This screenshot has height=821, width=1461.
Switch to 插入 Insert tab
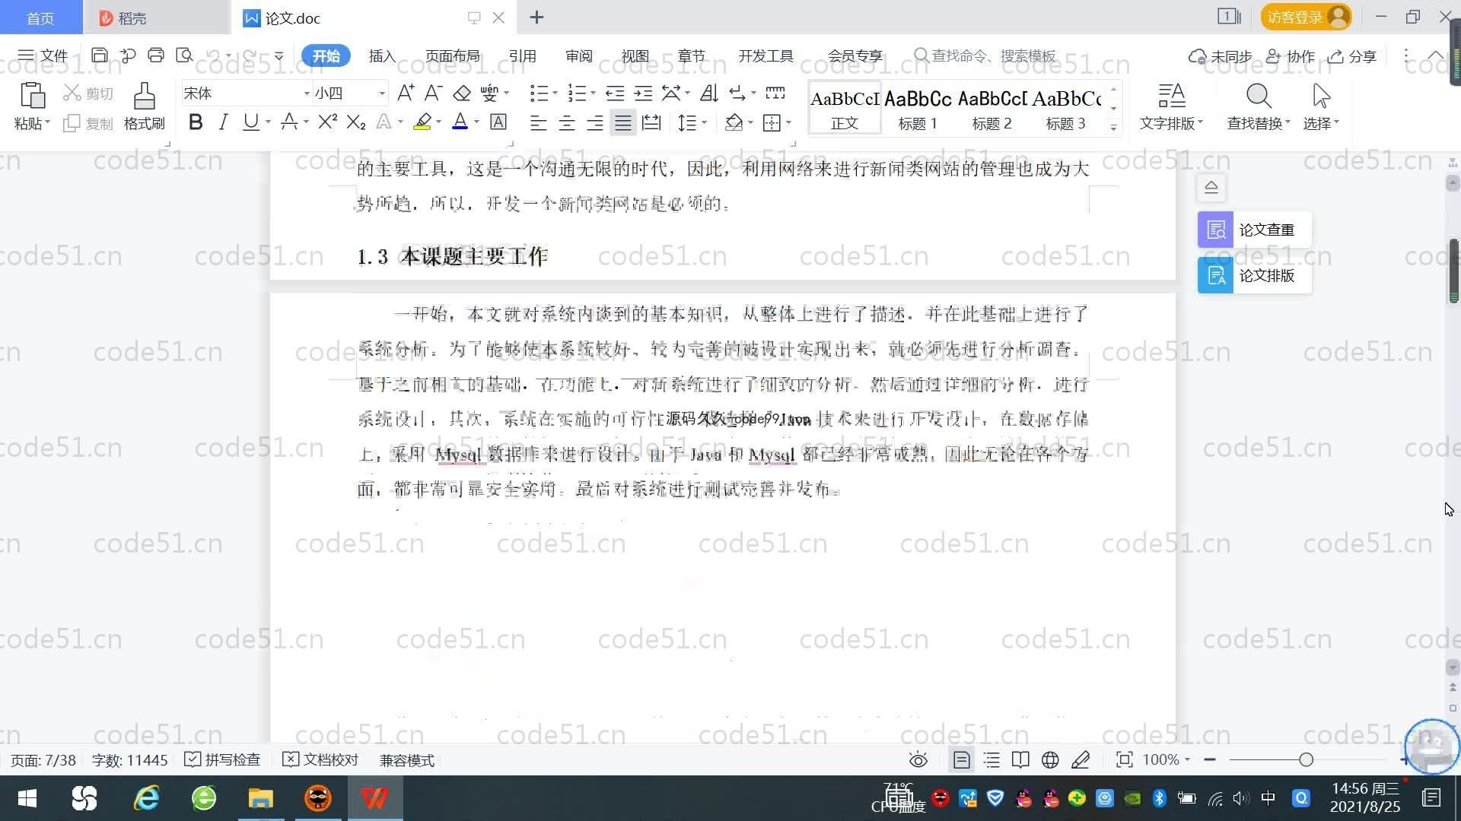pyautogui.click(x=382, y=55)
